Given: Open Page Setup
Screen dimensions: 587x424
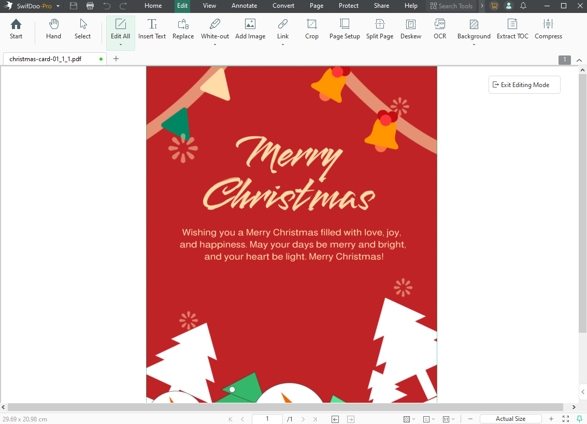Looking at the screenshot, I should click(344, 29).
